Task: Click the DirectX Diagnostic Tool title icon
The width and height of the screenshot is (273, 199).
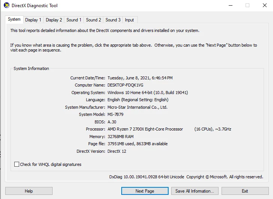Action: tap(7, 5)
